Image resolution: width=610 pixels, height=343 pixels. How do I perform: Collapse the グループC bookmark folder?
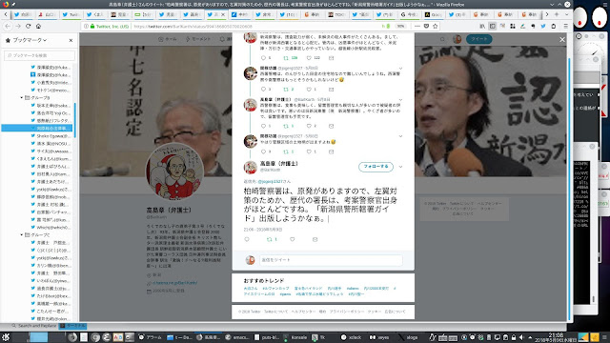[x=21, y=235]
